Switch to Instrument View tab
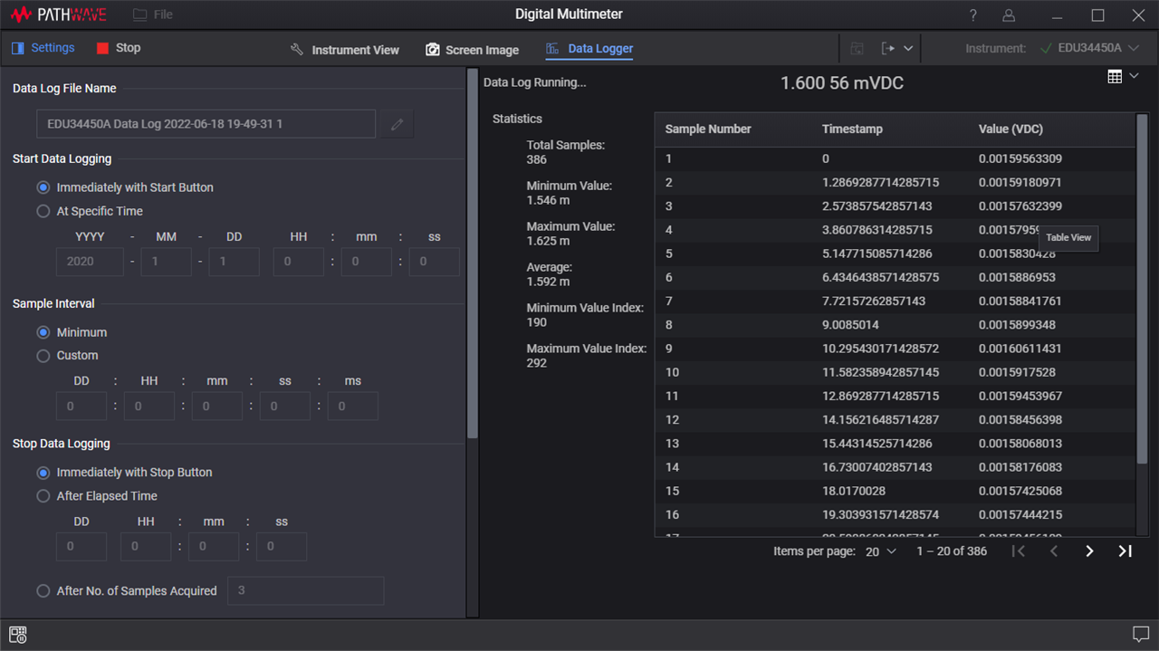Viewport: 1159px width, 651px height. coord(344,50)
